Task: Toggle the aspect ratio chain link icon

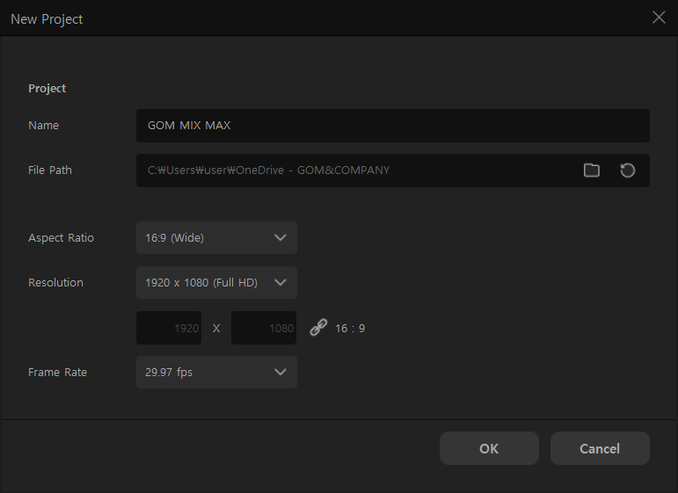Action: 318,328
